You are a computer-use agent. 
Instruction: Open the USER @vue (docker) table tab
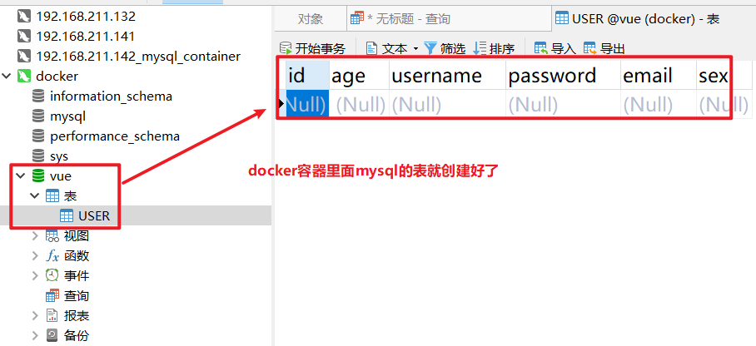click(x=637, y=18)
